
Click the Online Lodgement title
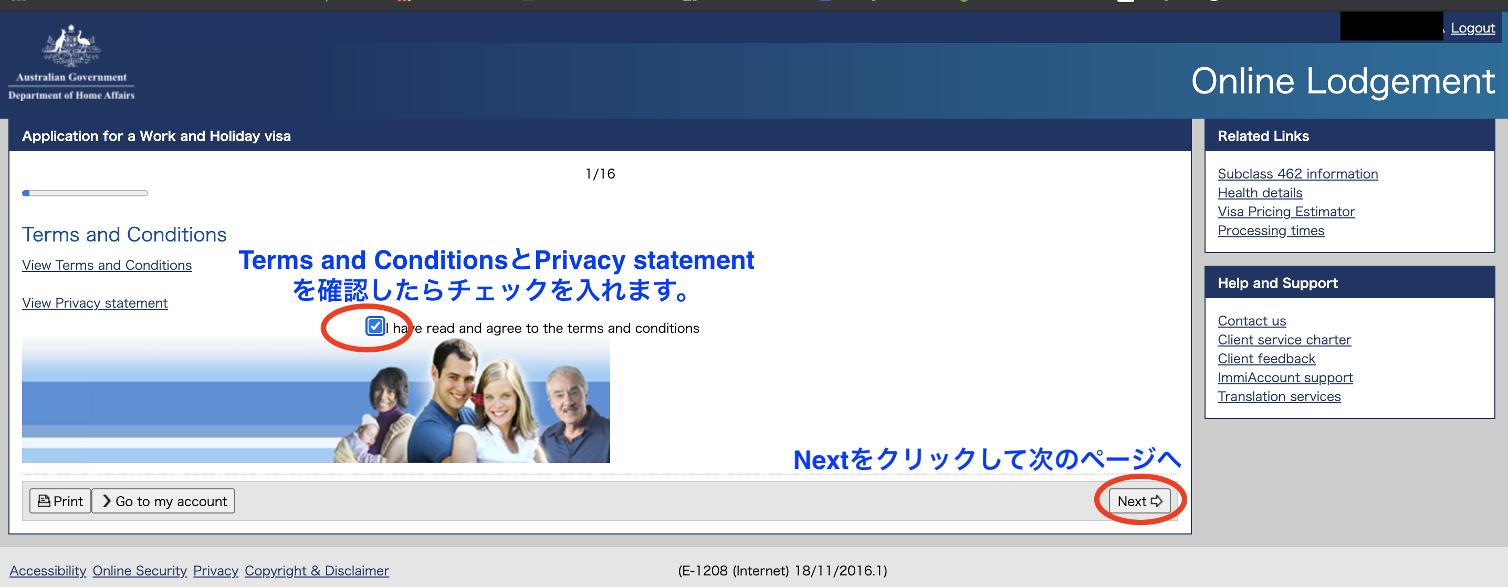pos(1343,81)
